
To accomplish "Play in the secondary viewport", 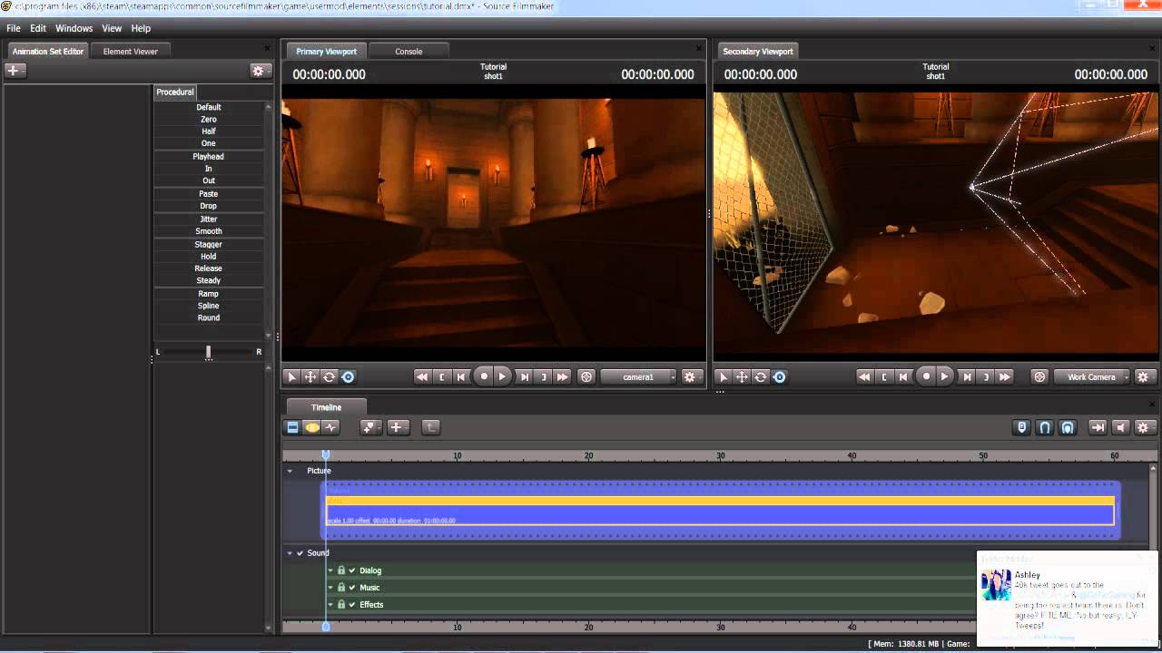I will click(x=944, y=376).
